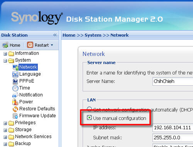Click System in the breadcrumb
193x147 pixels.
93,35
